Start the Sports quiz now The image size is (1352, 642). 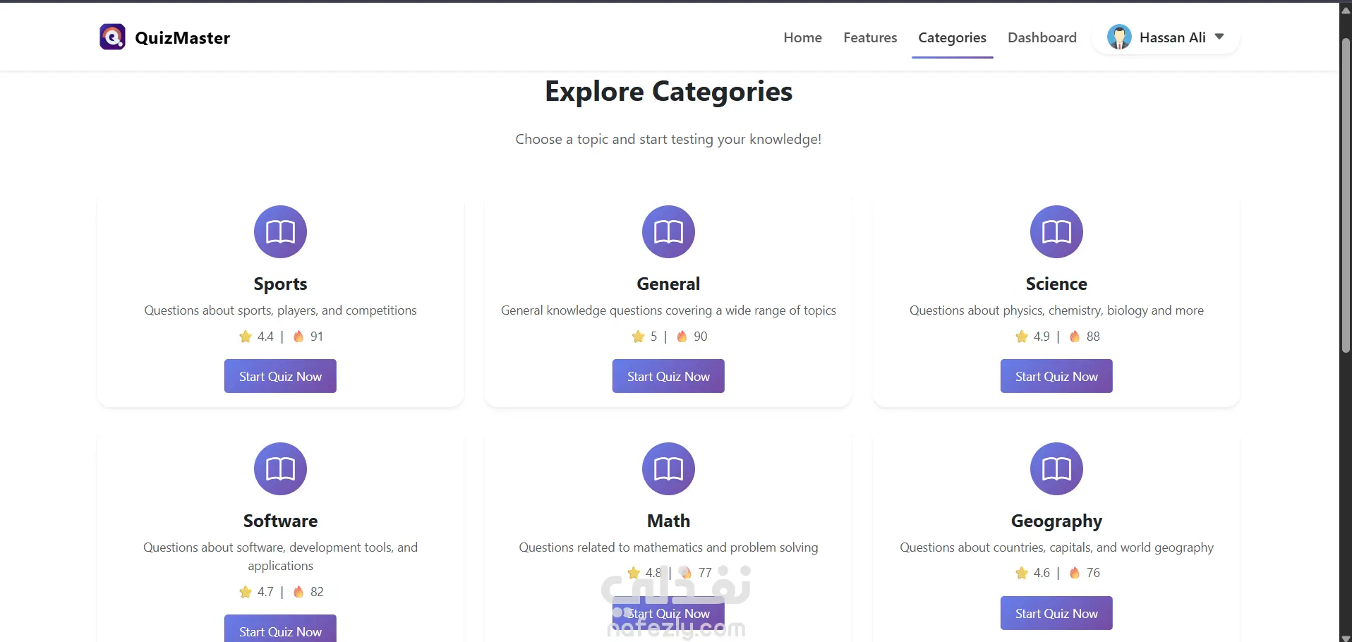click(280, 376)
